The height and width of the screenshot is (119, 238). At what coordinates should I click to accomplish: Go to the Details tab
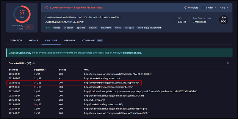pyautogui.click(x=33, y=40)
